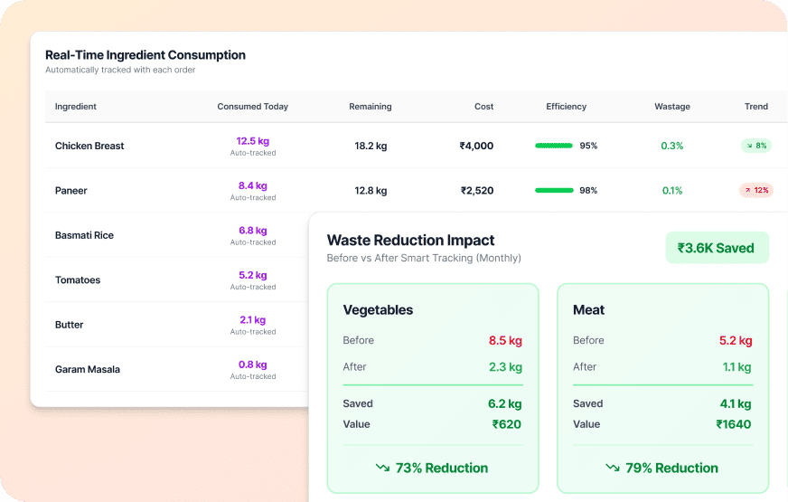Click the arrow icon beside 79% Reduction
The width and height of the screenshot is (788, 502).
(x=613, y=468)
